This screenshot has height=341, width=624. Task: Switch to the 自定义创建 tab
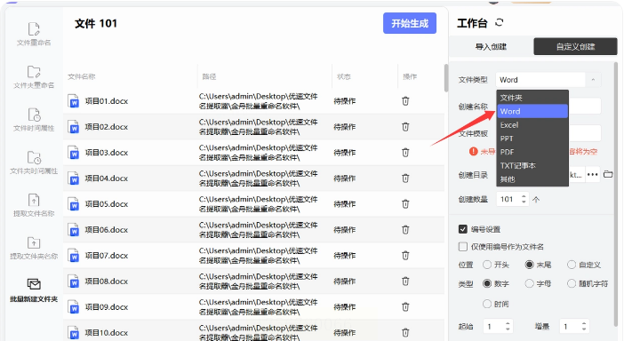[575, 46]
